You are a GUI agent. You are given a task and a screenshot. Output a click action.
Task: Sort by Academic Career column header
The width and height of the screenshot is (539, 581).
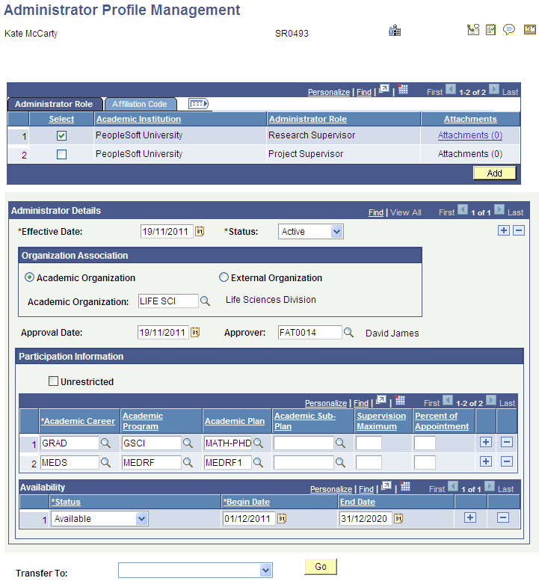pos(78,421)
